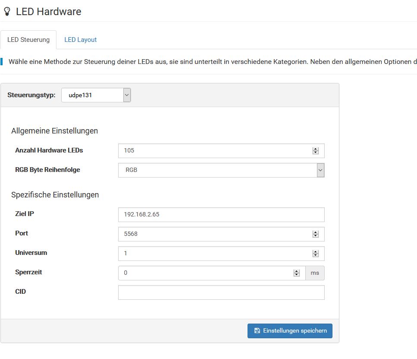The image size is (417, 359).
Task: Click into the empty CID field
Action: 221,292
